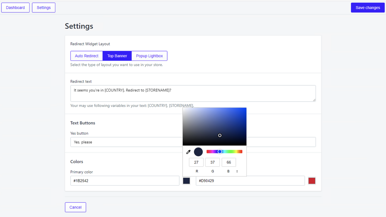Click the navy swatch beside #1B2542
This screenshot has height=217, width=386.
tap(186, 181)
